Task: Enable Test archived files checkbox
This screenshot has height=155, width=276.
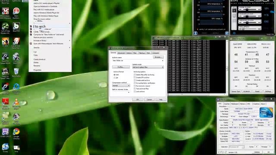Action: click(x=135, y=89)
